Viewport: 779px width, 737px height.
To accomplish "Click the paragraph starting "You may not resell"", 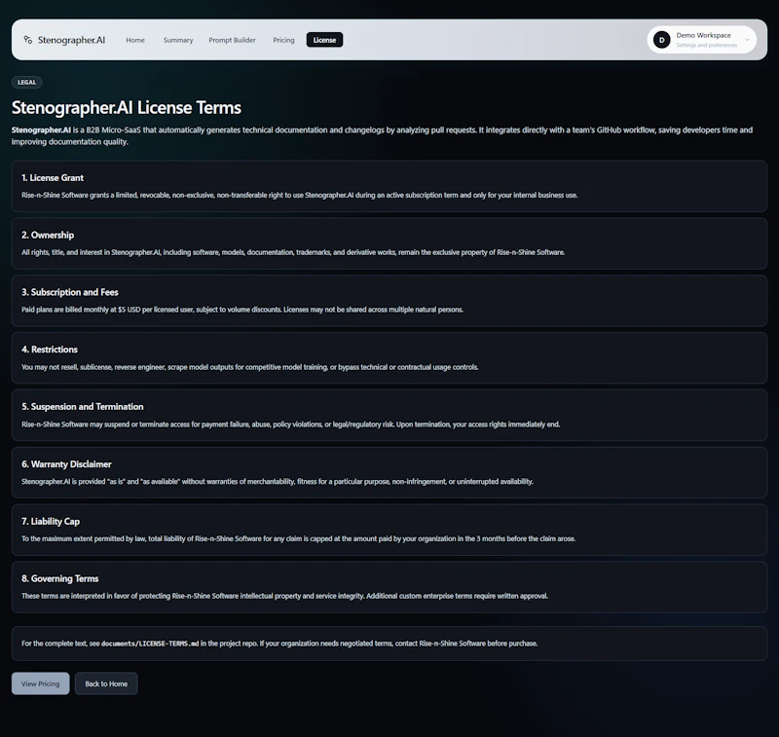I will coord(250,367).
